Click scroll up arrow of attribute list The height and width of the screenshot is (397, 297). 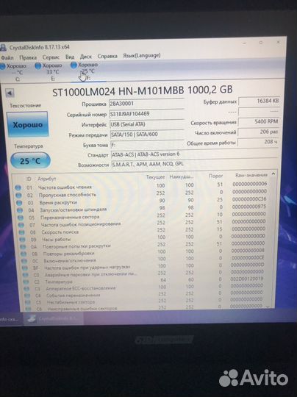click(x=273, y=174)
